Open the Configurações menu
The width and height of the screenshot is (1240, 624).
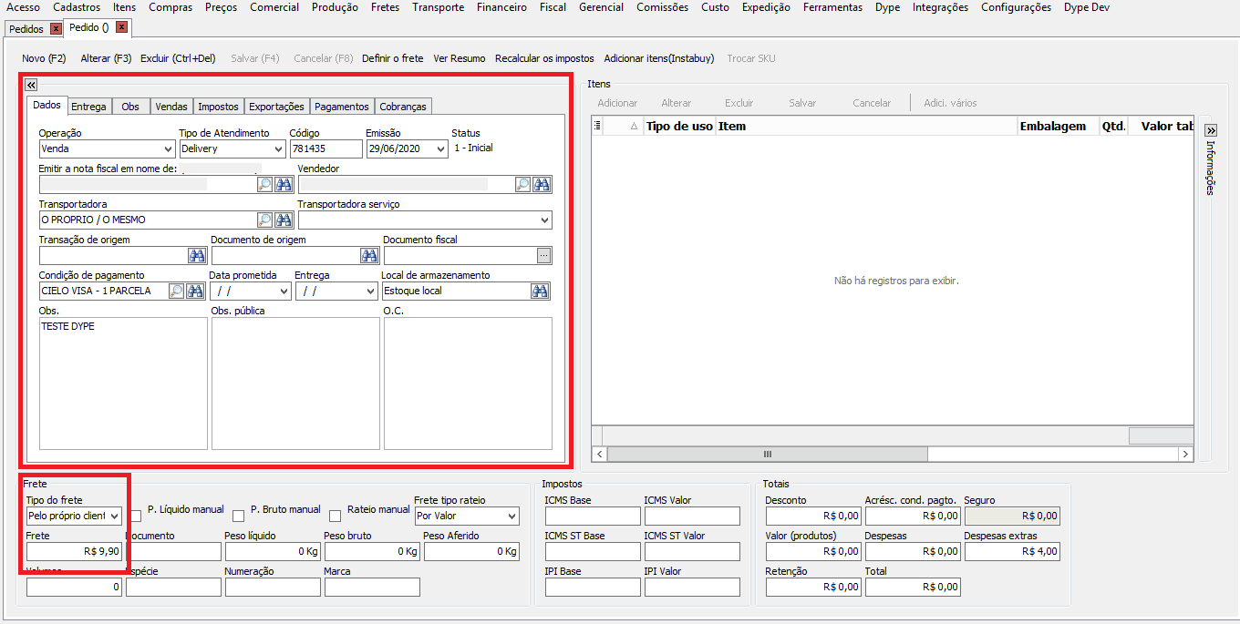point(1016,7)
